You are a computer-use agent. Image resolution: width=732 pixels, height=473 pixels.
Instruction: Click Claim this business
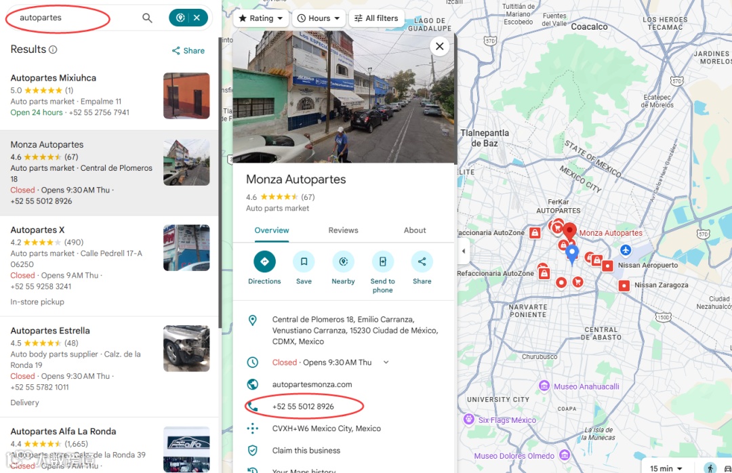[306, 450]
